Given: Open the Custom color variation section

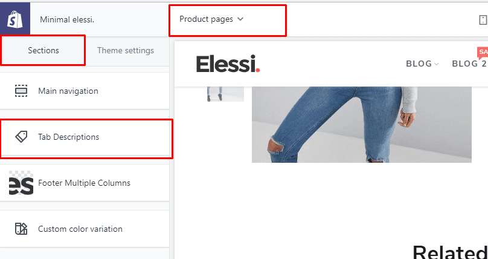Looking at the screenshot, I should [x=85, y=229].
